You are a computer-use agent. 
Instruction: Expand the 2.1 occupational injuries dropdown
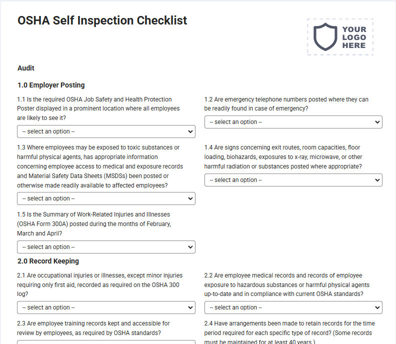coord(106,307)
